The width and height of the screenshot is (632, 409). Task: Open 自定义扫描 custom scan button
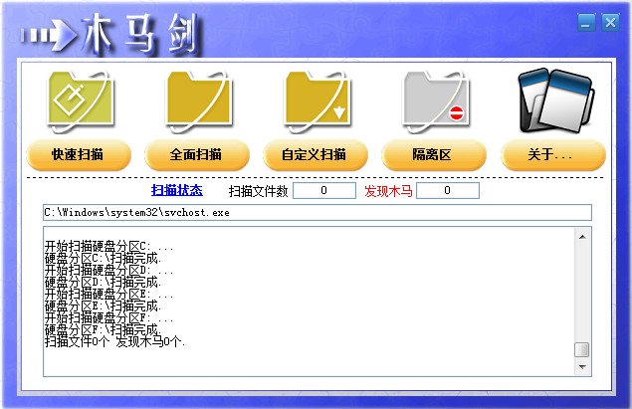(316, 154)
